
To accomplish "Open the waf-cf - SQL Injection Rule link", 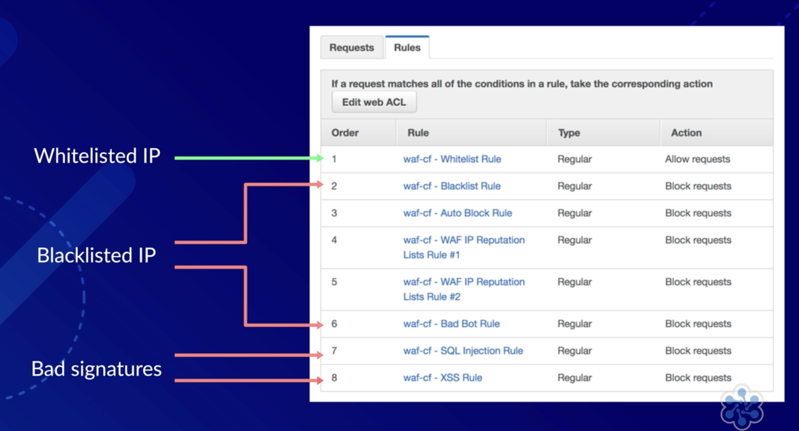I will tap(463, 351).
